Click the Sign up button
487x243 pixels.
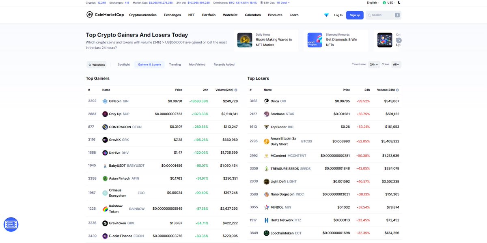(x=355, y=15)
